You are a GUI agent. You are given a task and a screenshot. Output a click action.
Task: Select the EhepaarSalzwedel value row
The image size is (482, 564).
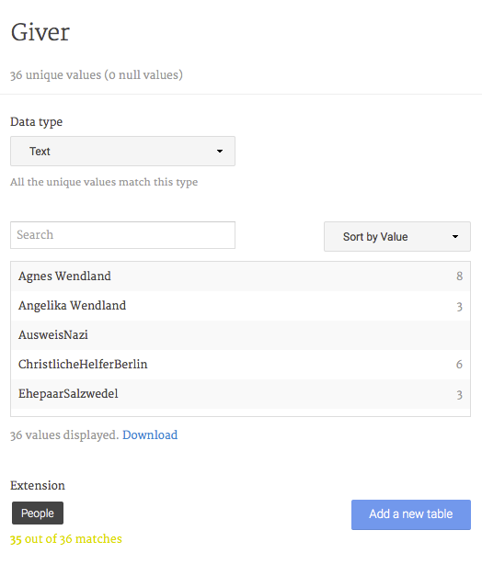coord(240,394)
